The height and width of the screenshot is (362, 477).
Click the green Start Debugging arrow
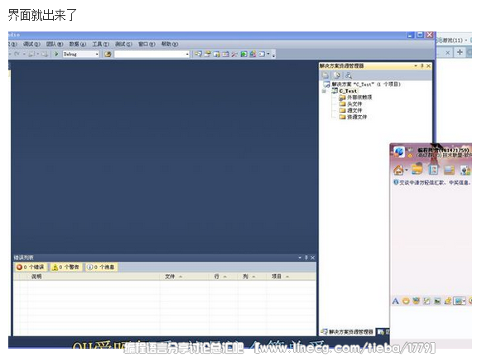pyautogui.click(x=56, y=54)
